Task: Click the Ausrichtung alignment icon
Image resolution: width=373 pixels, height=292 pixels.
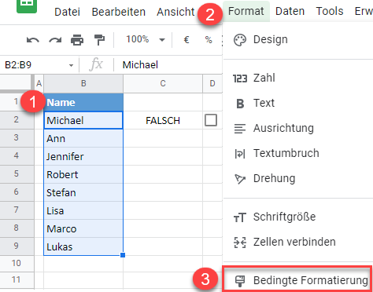Action: pos(240,129)
